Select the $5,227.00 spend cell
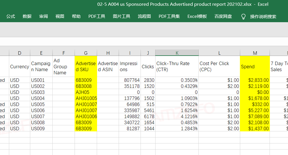Screen dimensions: 288x155 [x=255, y=110]
